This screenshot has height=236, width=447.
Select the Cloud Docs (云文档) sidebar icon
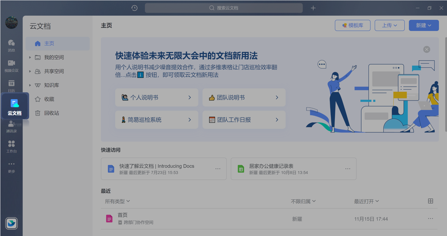click(15, 106)
